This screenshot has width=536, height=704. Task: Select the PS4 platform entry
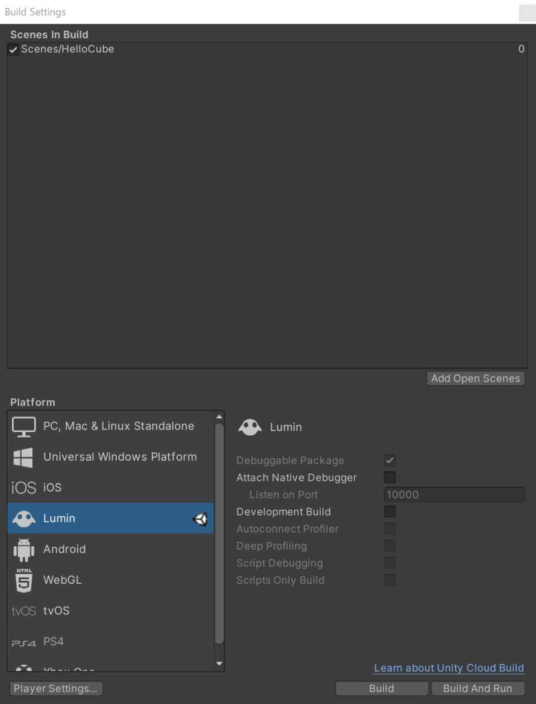click(111, 641)
